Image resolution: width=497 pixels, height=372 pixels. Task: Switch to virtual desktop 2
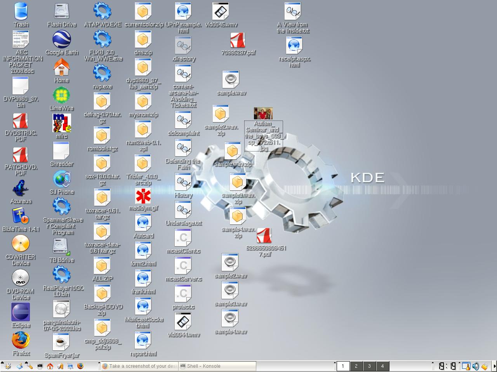click(356, 366)
